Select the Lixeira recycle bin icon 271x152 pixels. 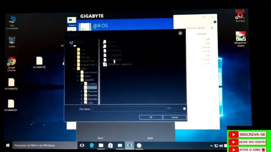click(x=12, y=42)
